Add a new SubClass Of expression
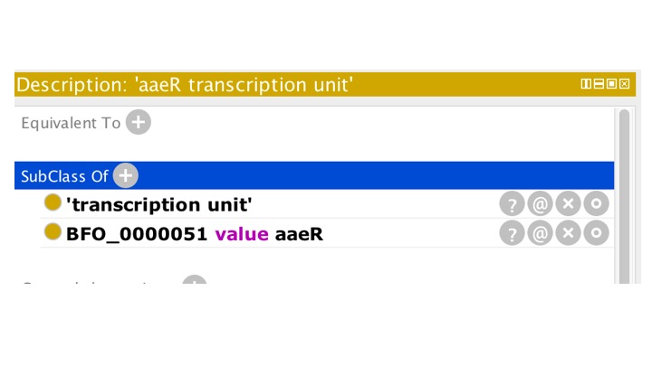The height and width of the screenshot is (366, 652). (125, 175)
